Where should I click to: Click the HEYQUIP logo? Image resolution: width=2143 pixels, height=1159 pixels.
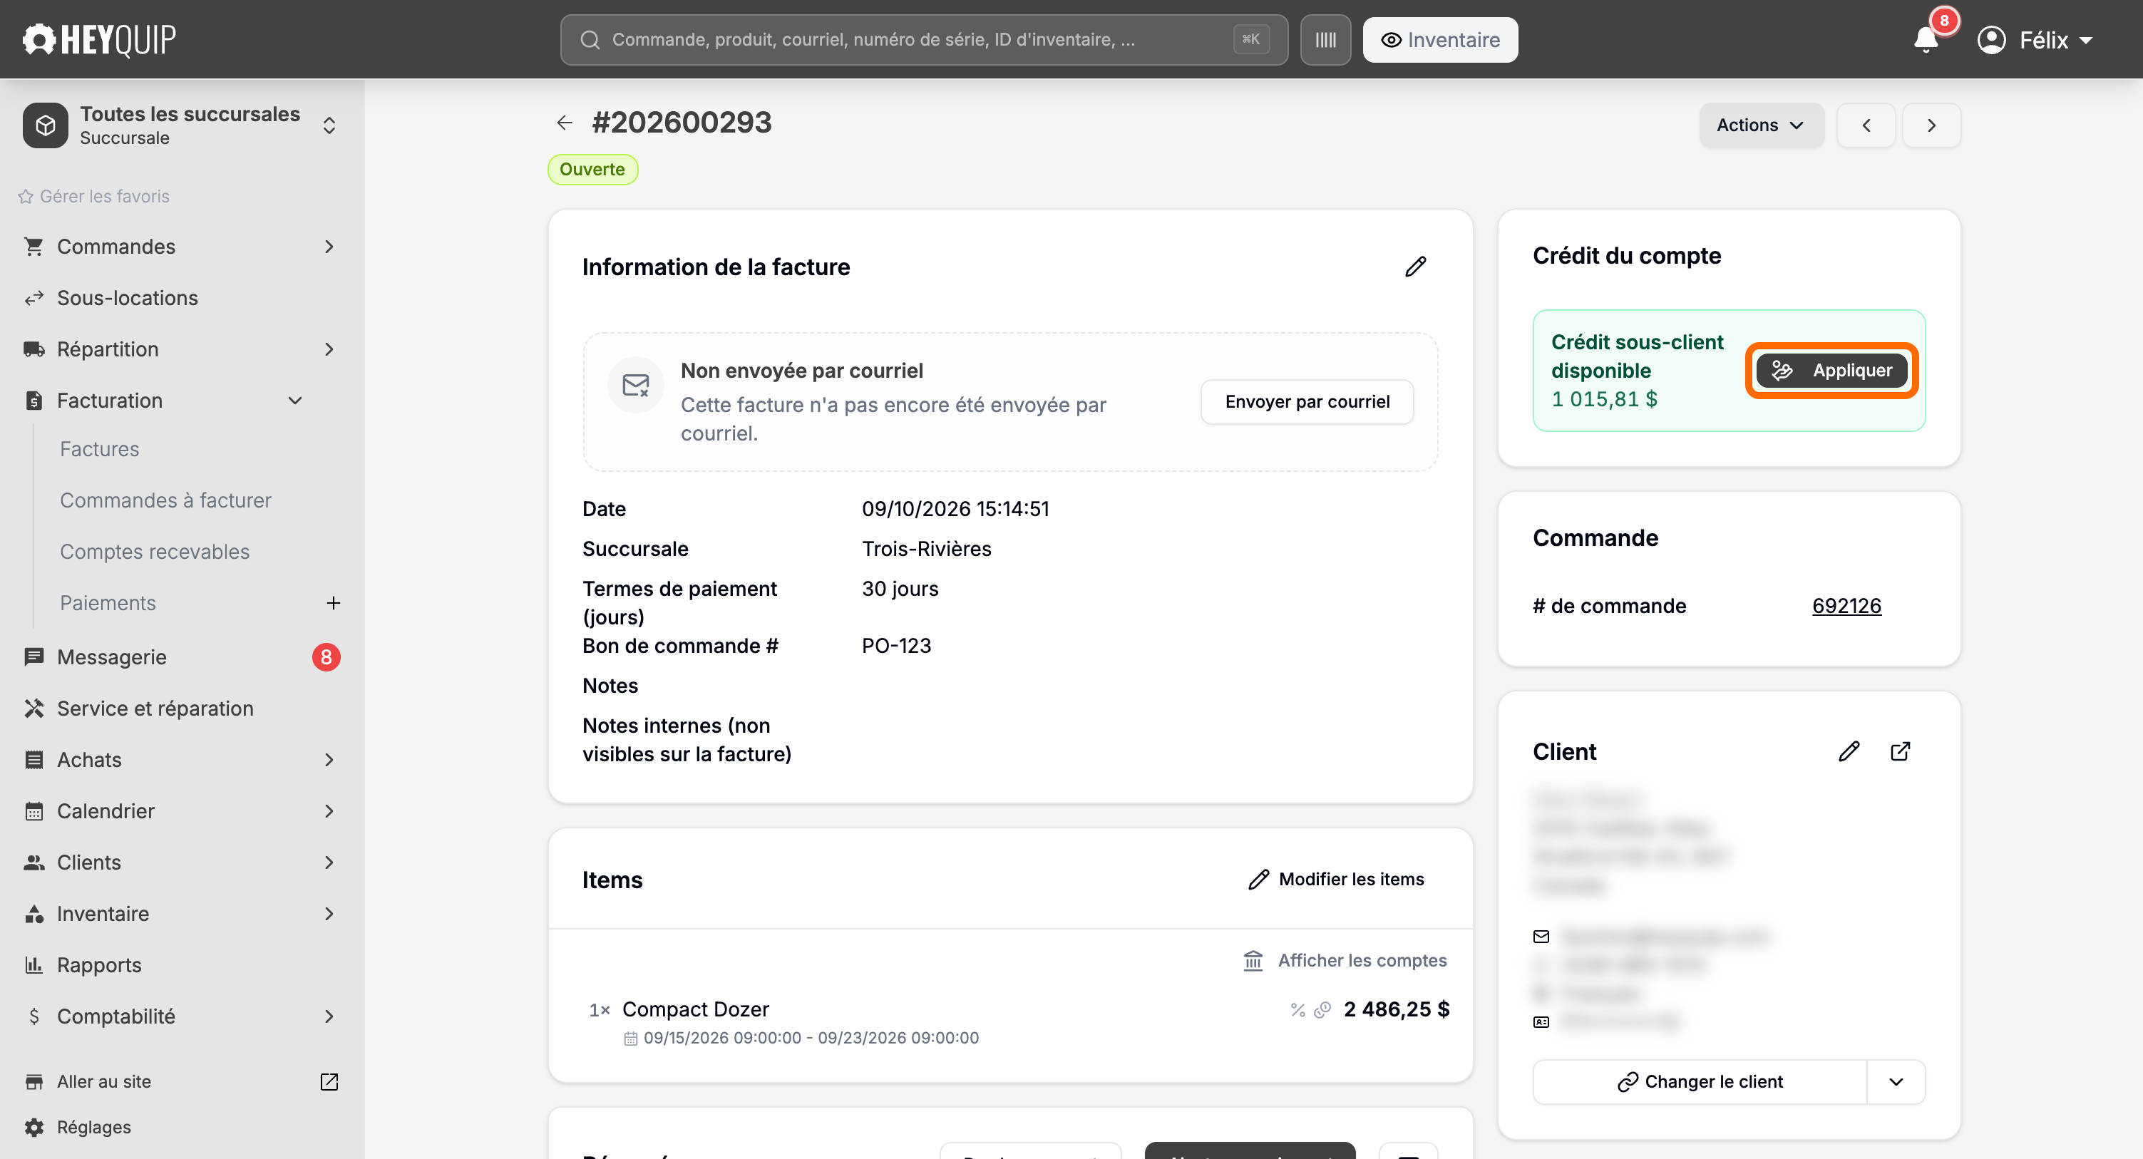99,39
